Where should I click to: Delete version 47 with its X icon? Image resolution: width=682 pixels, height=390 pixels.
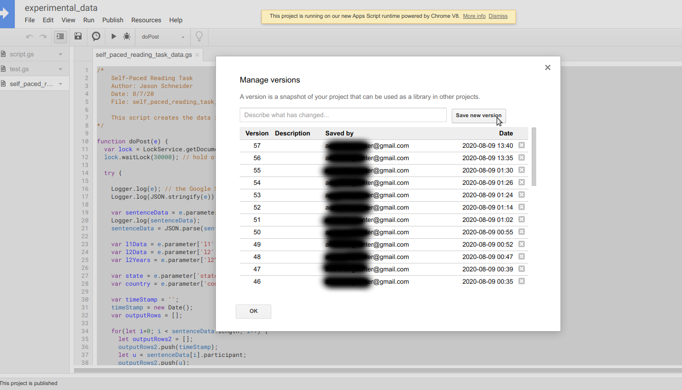point(521,269)
